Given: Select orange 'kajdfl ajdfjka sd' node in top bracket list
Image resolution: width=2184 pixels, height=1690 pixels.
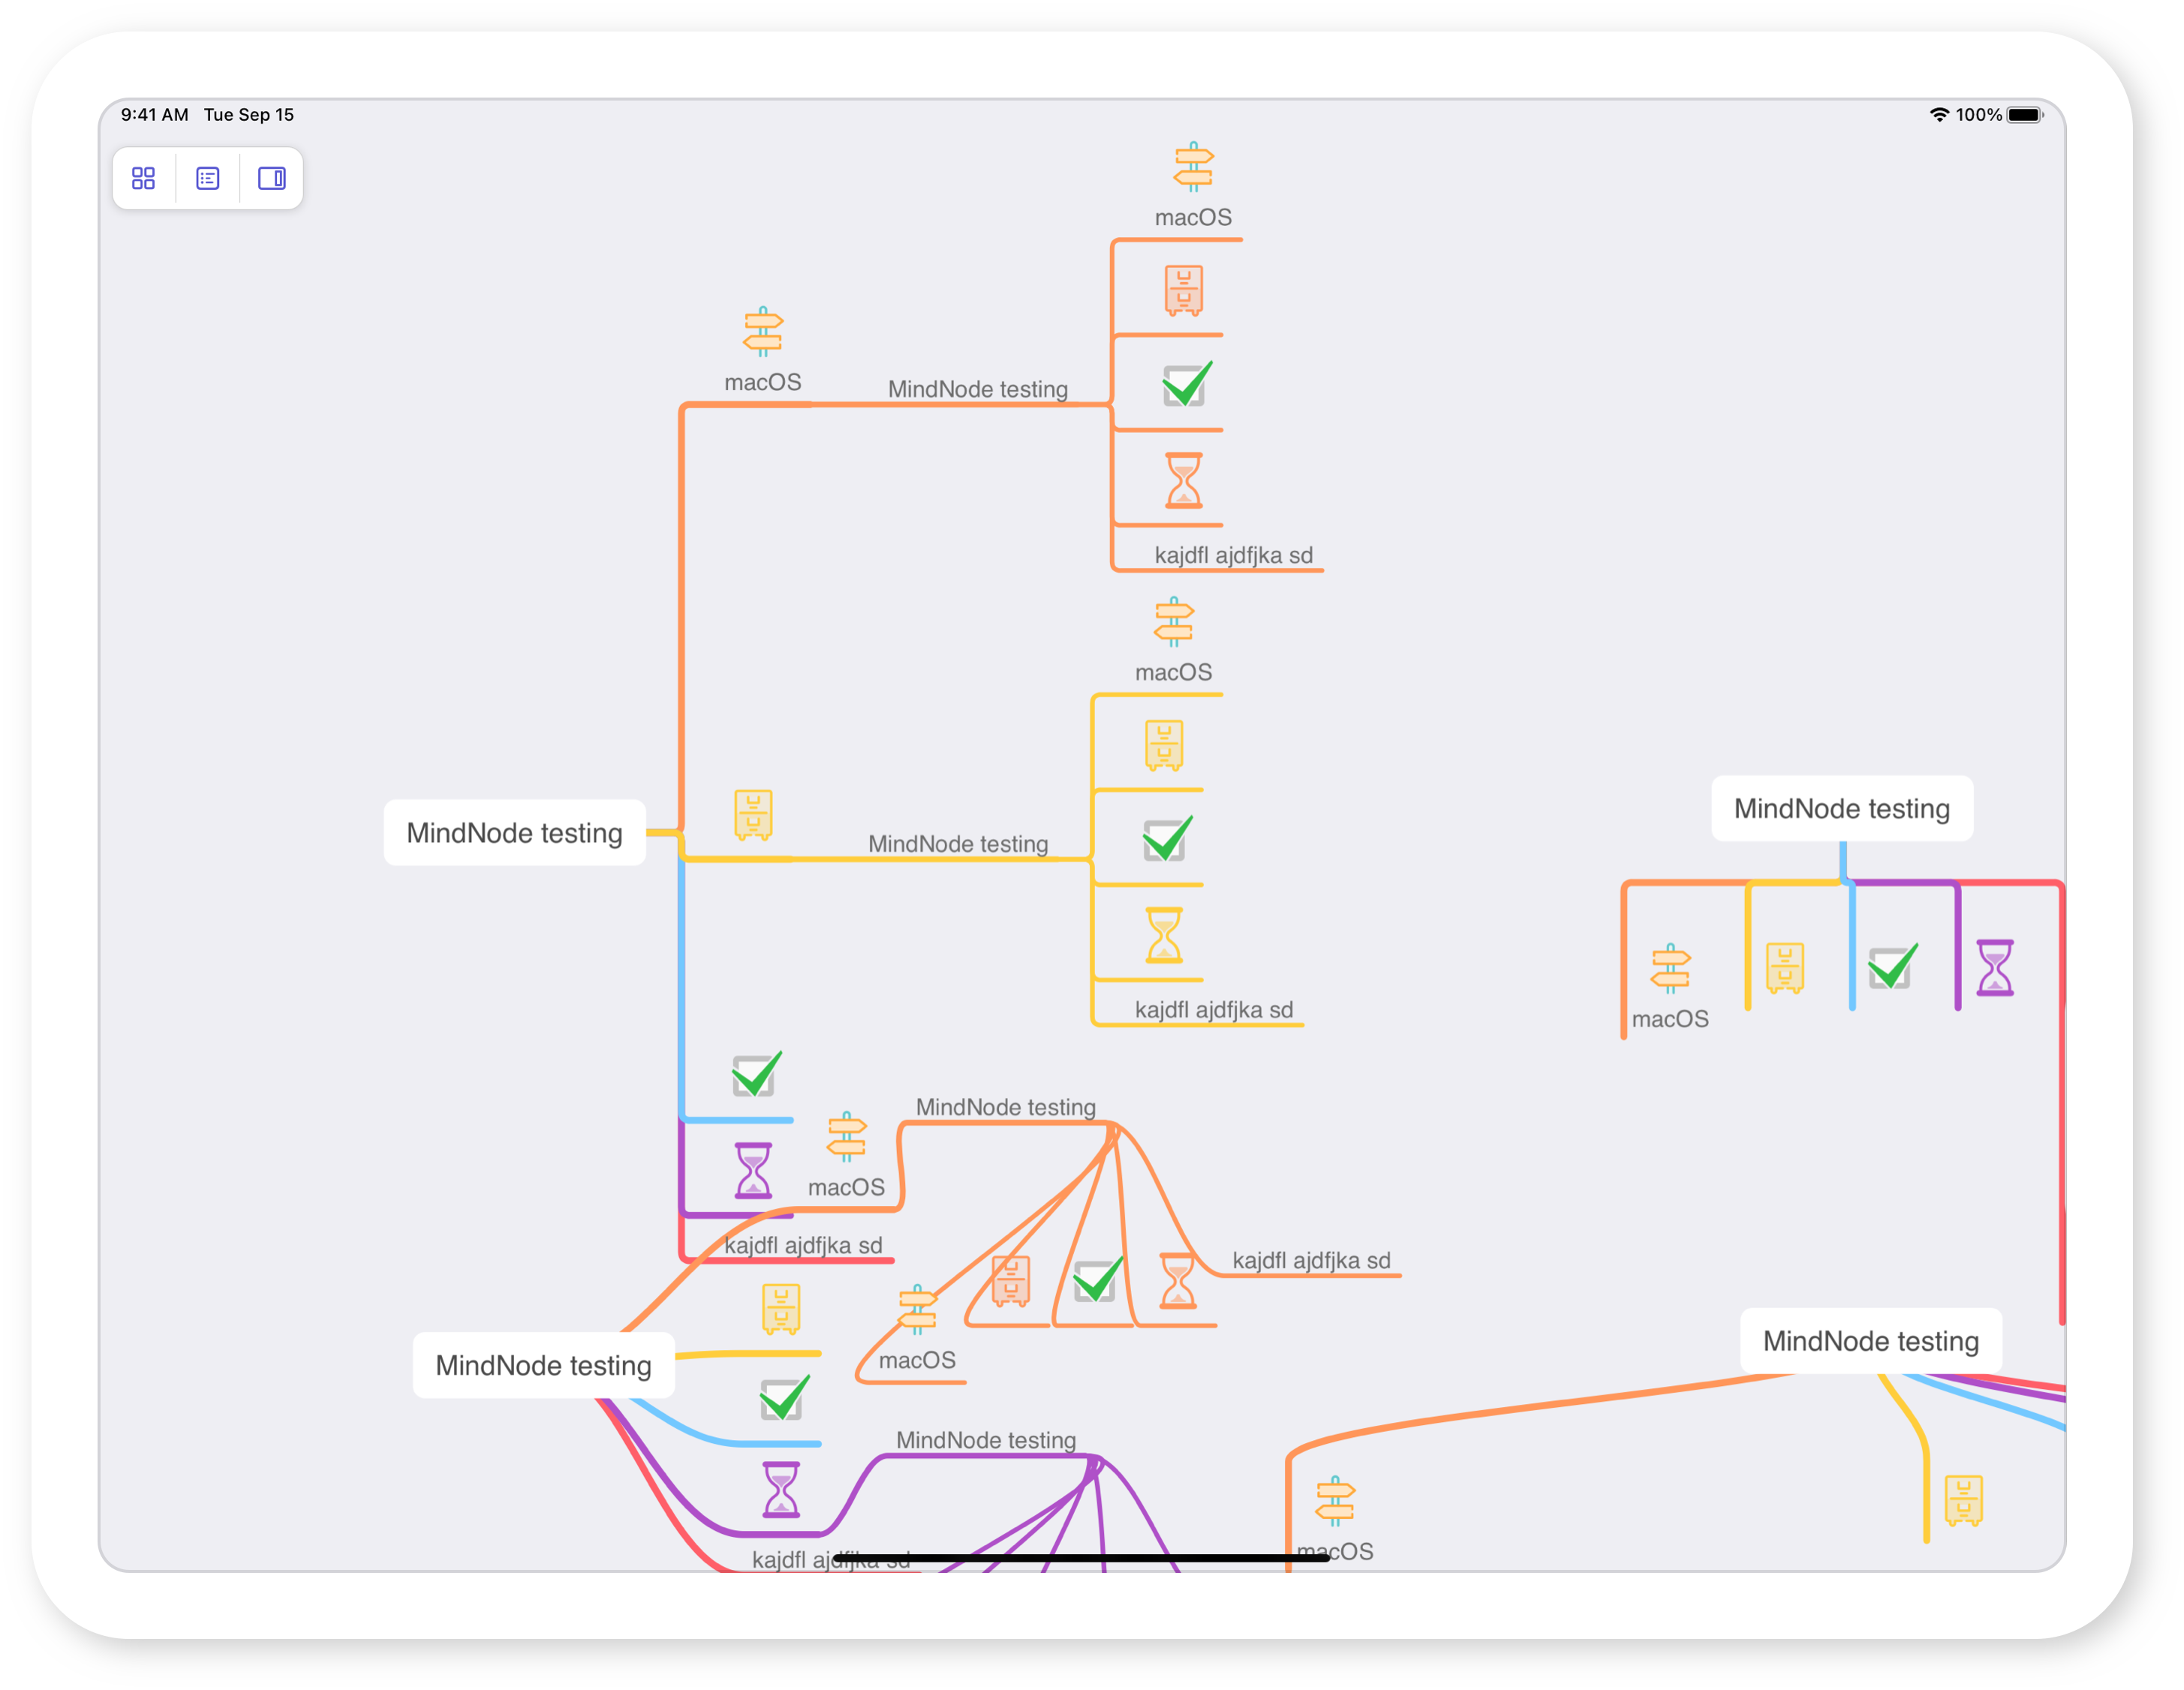Looking at the screenshot, I should tap(1233, 555).
